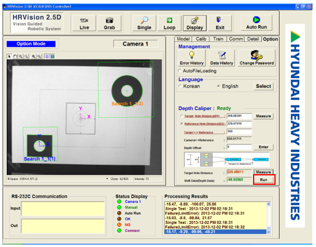The height and width of the screenshot is (247, 316).
Task: Select the Option tab
Action: point(270,39)
